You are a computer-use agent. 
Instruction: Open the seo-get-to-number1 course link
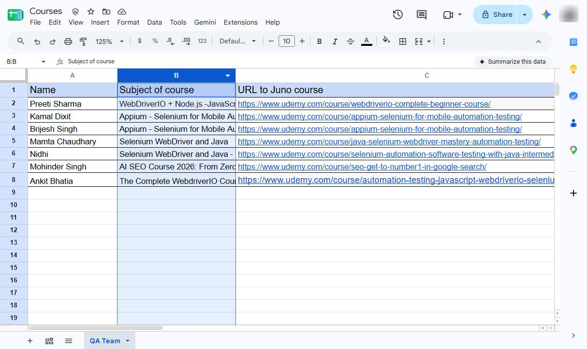click(362, 167)
